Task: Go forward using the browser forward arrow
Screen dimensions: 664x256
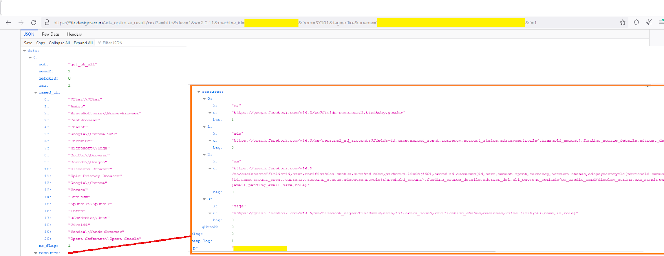Action: (21, 22)
